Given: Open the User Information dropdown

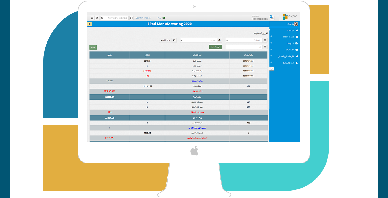Looking at the screenshot, I should click(142, 18).
